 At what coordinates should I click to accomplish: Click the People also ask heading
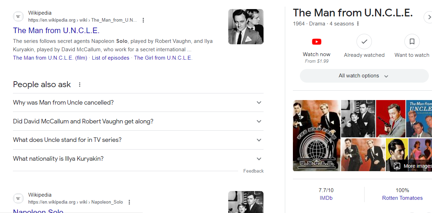pos(42,85)
